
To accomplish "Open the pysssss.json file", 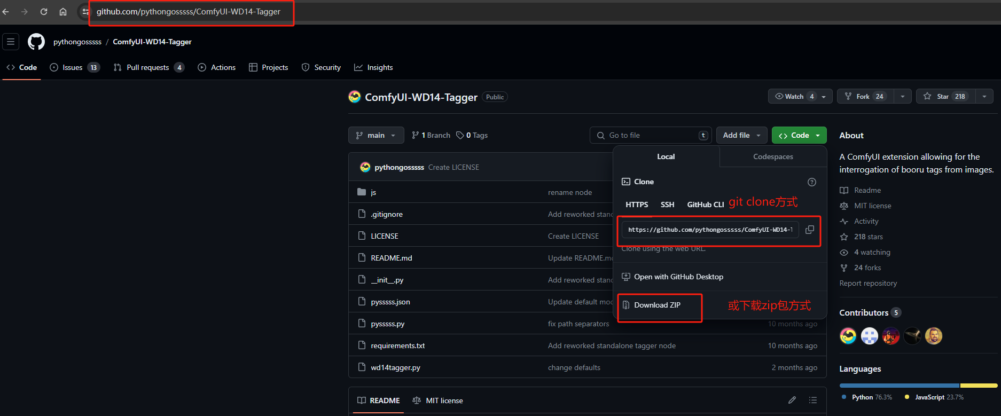I will pyautogui.click(x=390, y=302).
